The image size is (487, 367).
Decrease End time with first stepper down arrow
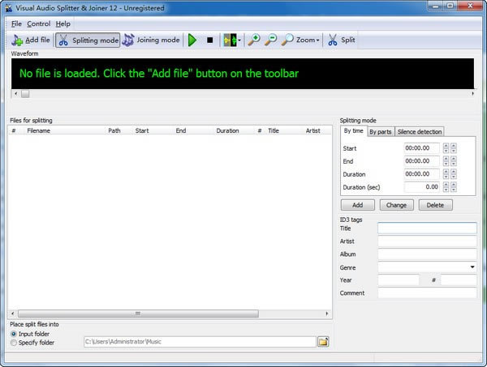point(446,164)
